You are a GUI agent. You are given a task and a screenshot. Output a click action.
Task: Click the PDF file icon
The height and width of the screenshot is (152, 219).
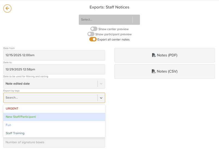[x=154, y=55]
